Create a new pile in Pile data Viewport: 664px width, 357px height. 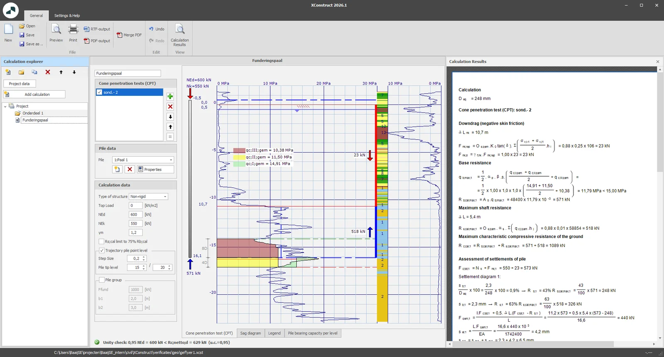117,169
